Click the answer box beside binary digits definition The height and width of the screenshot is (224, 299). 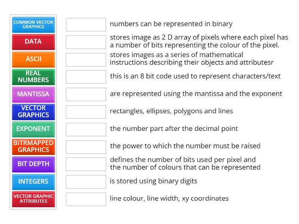coord(86,181)
